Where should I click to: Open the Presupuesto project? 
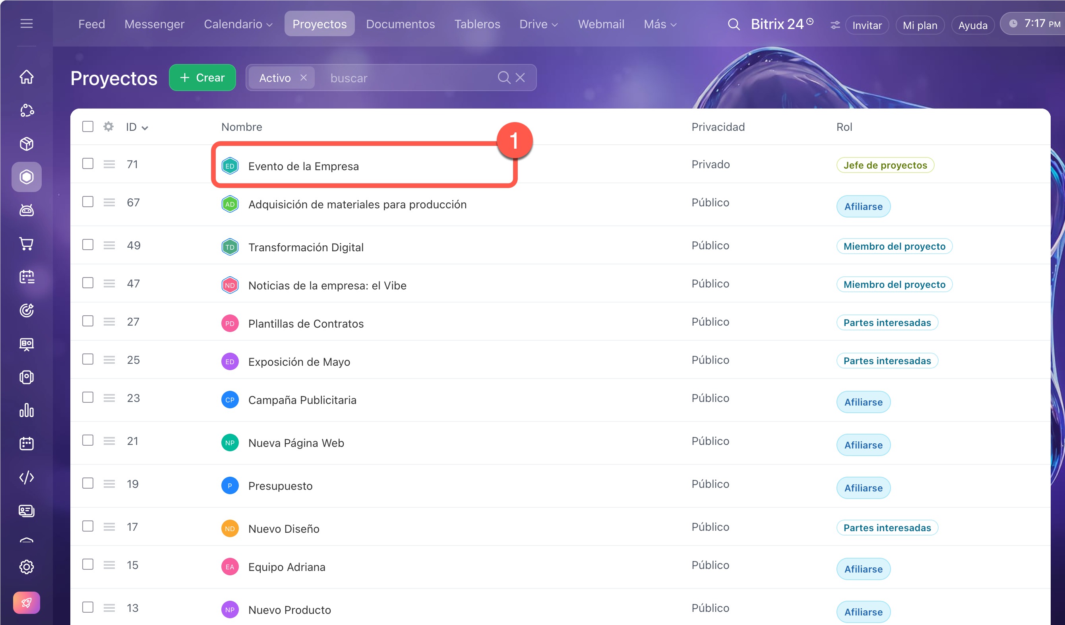pyautogui.click(x=280, y=485)
